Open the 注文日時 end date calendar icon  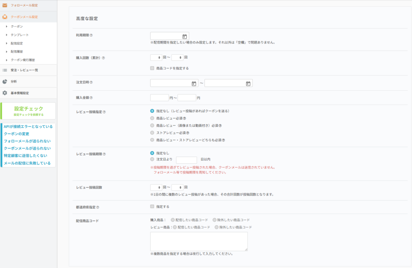(248, 83)
